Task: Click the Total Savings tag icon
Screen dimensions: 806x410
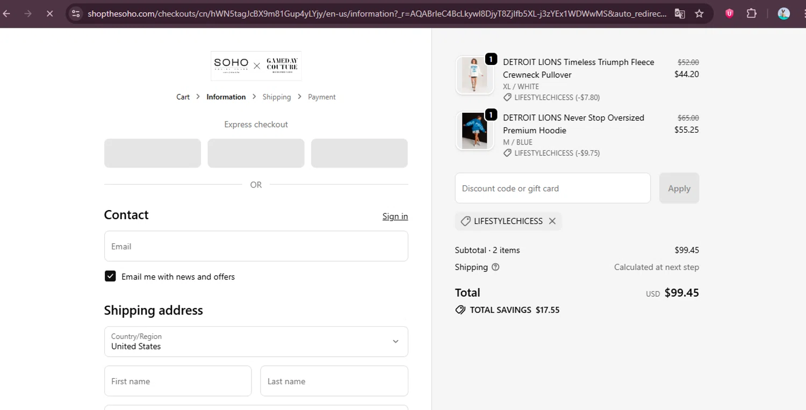Action: click(x=460, y=310)
